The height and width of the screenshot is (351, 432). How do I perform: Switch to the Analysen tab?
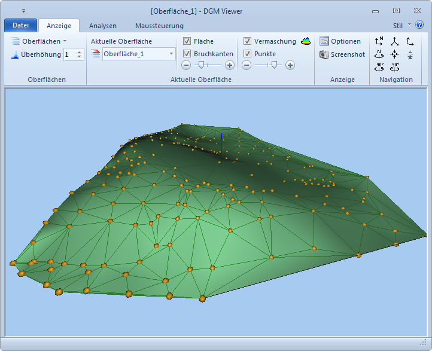click(103, 26)
